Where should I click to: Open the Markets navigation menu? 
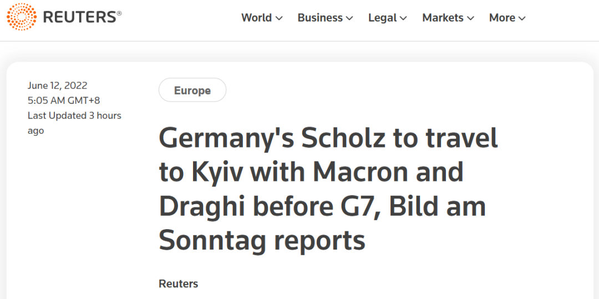(443, 18)
